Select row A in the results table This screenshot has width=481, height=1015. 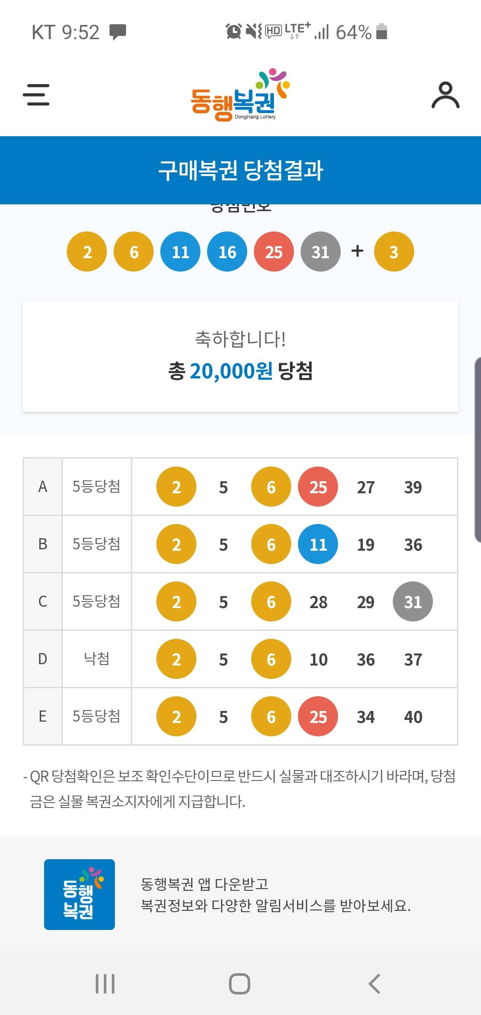(x=43, y=487)
